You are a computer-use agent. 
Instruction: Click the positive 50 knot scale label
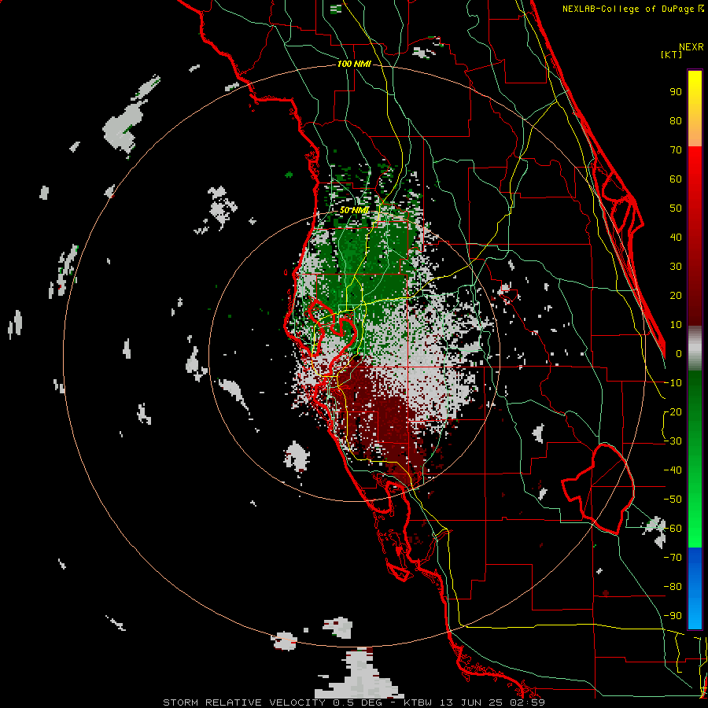[676, 208]
